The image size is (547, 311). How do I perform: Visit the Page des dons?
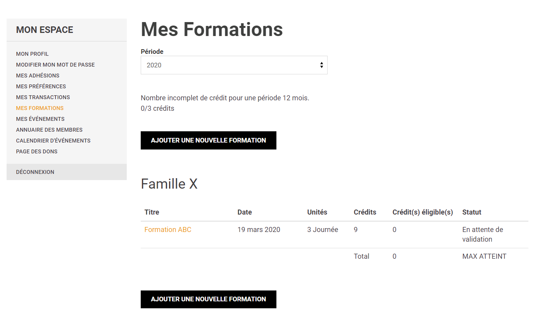click(37, 151)
